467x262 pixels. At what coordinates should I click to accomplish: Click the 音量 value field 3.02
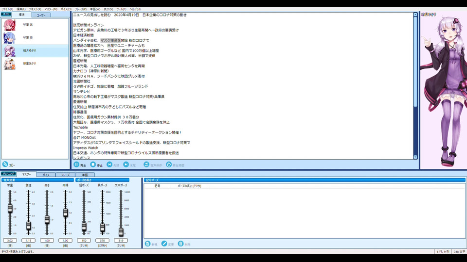pos(10,240)
